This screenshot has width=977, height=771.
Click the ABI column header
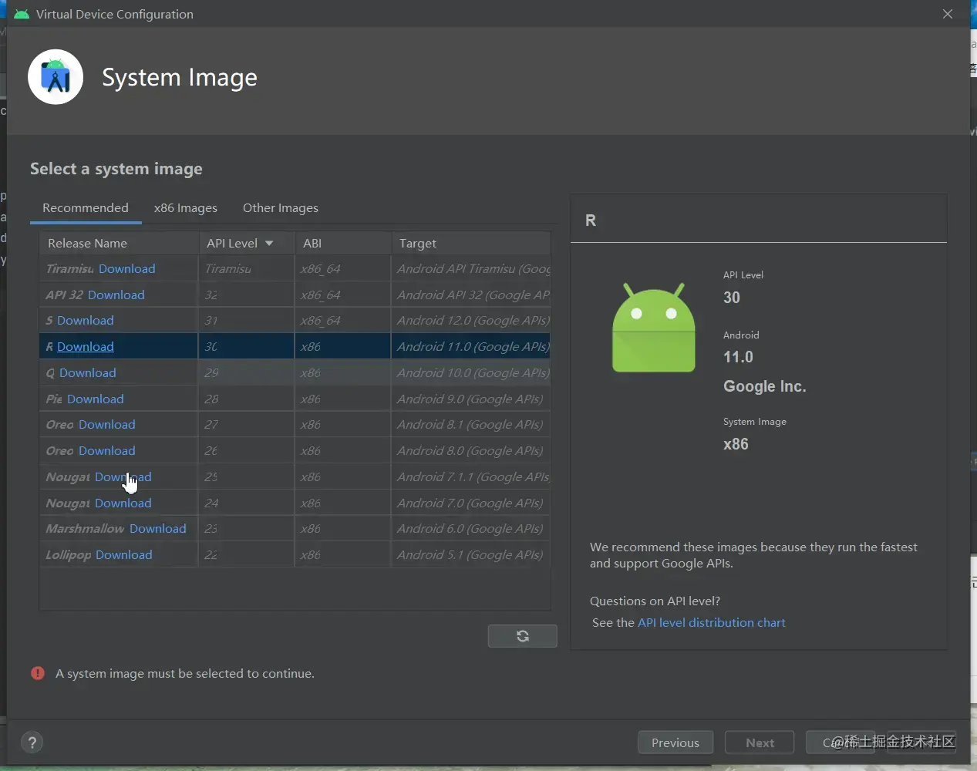click(342, 243)
